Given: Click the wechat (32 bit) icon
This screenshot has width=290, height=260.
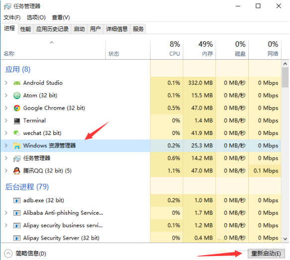Looking at the screenshot, I should (x=17, y=133).
